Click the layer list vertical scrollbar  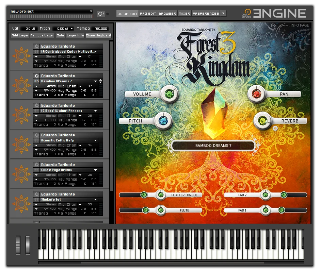[111, 116]
